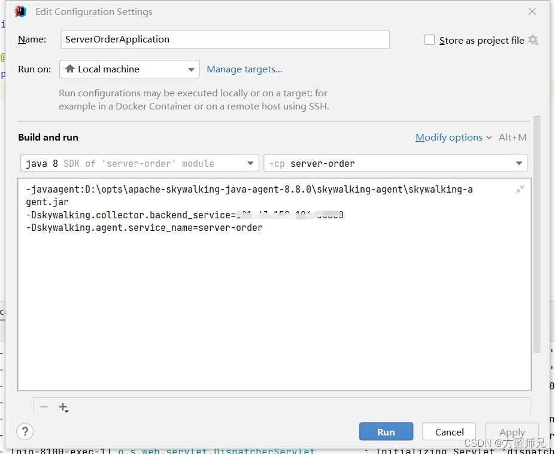
Task: Click the -Dskywalking.collector.backend_service line
Action: pos(184,215)
